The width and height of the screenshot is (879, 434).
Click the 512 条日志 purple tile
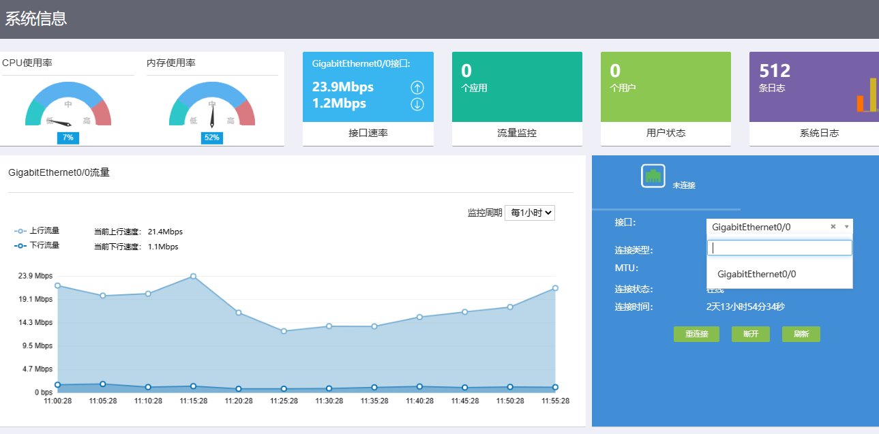814,87
